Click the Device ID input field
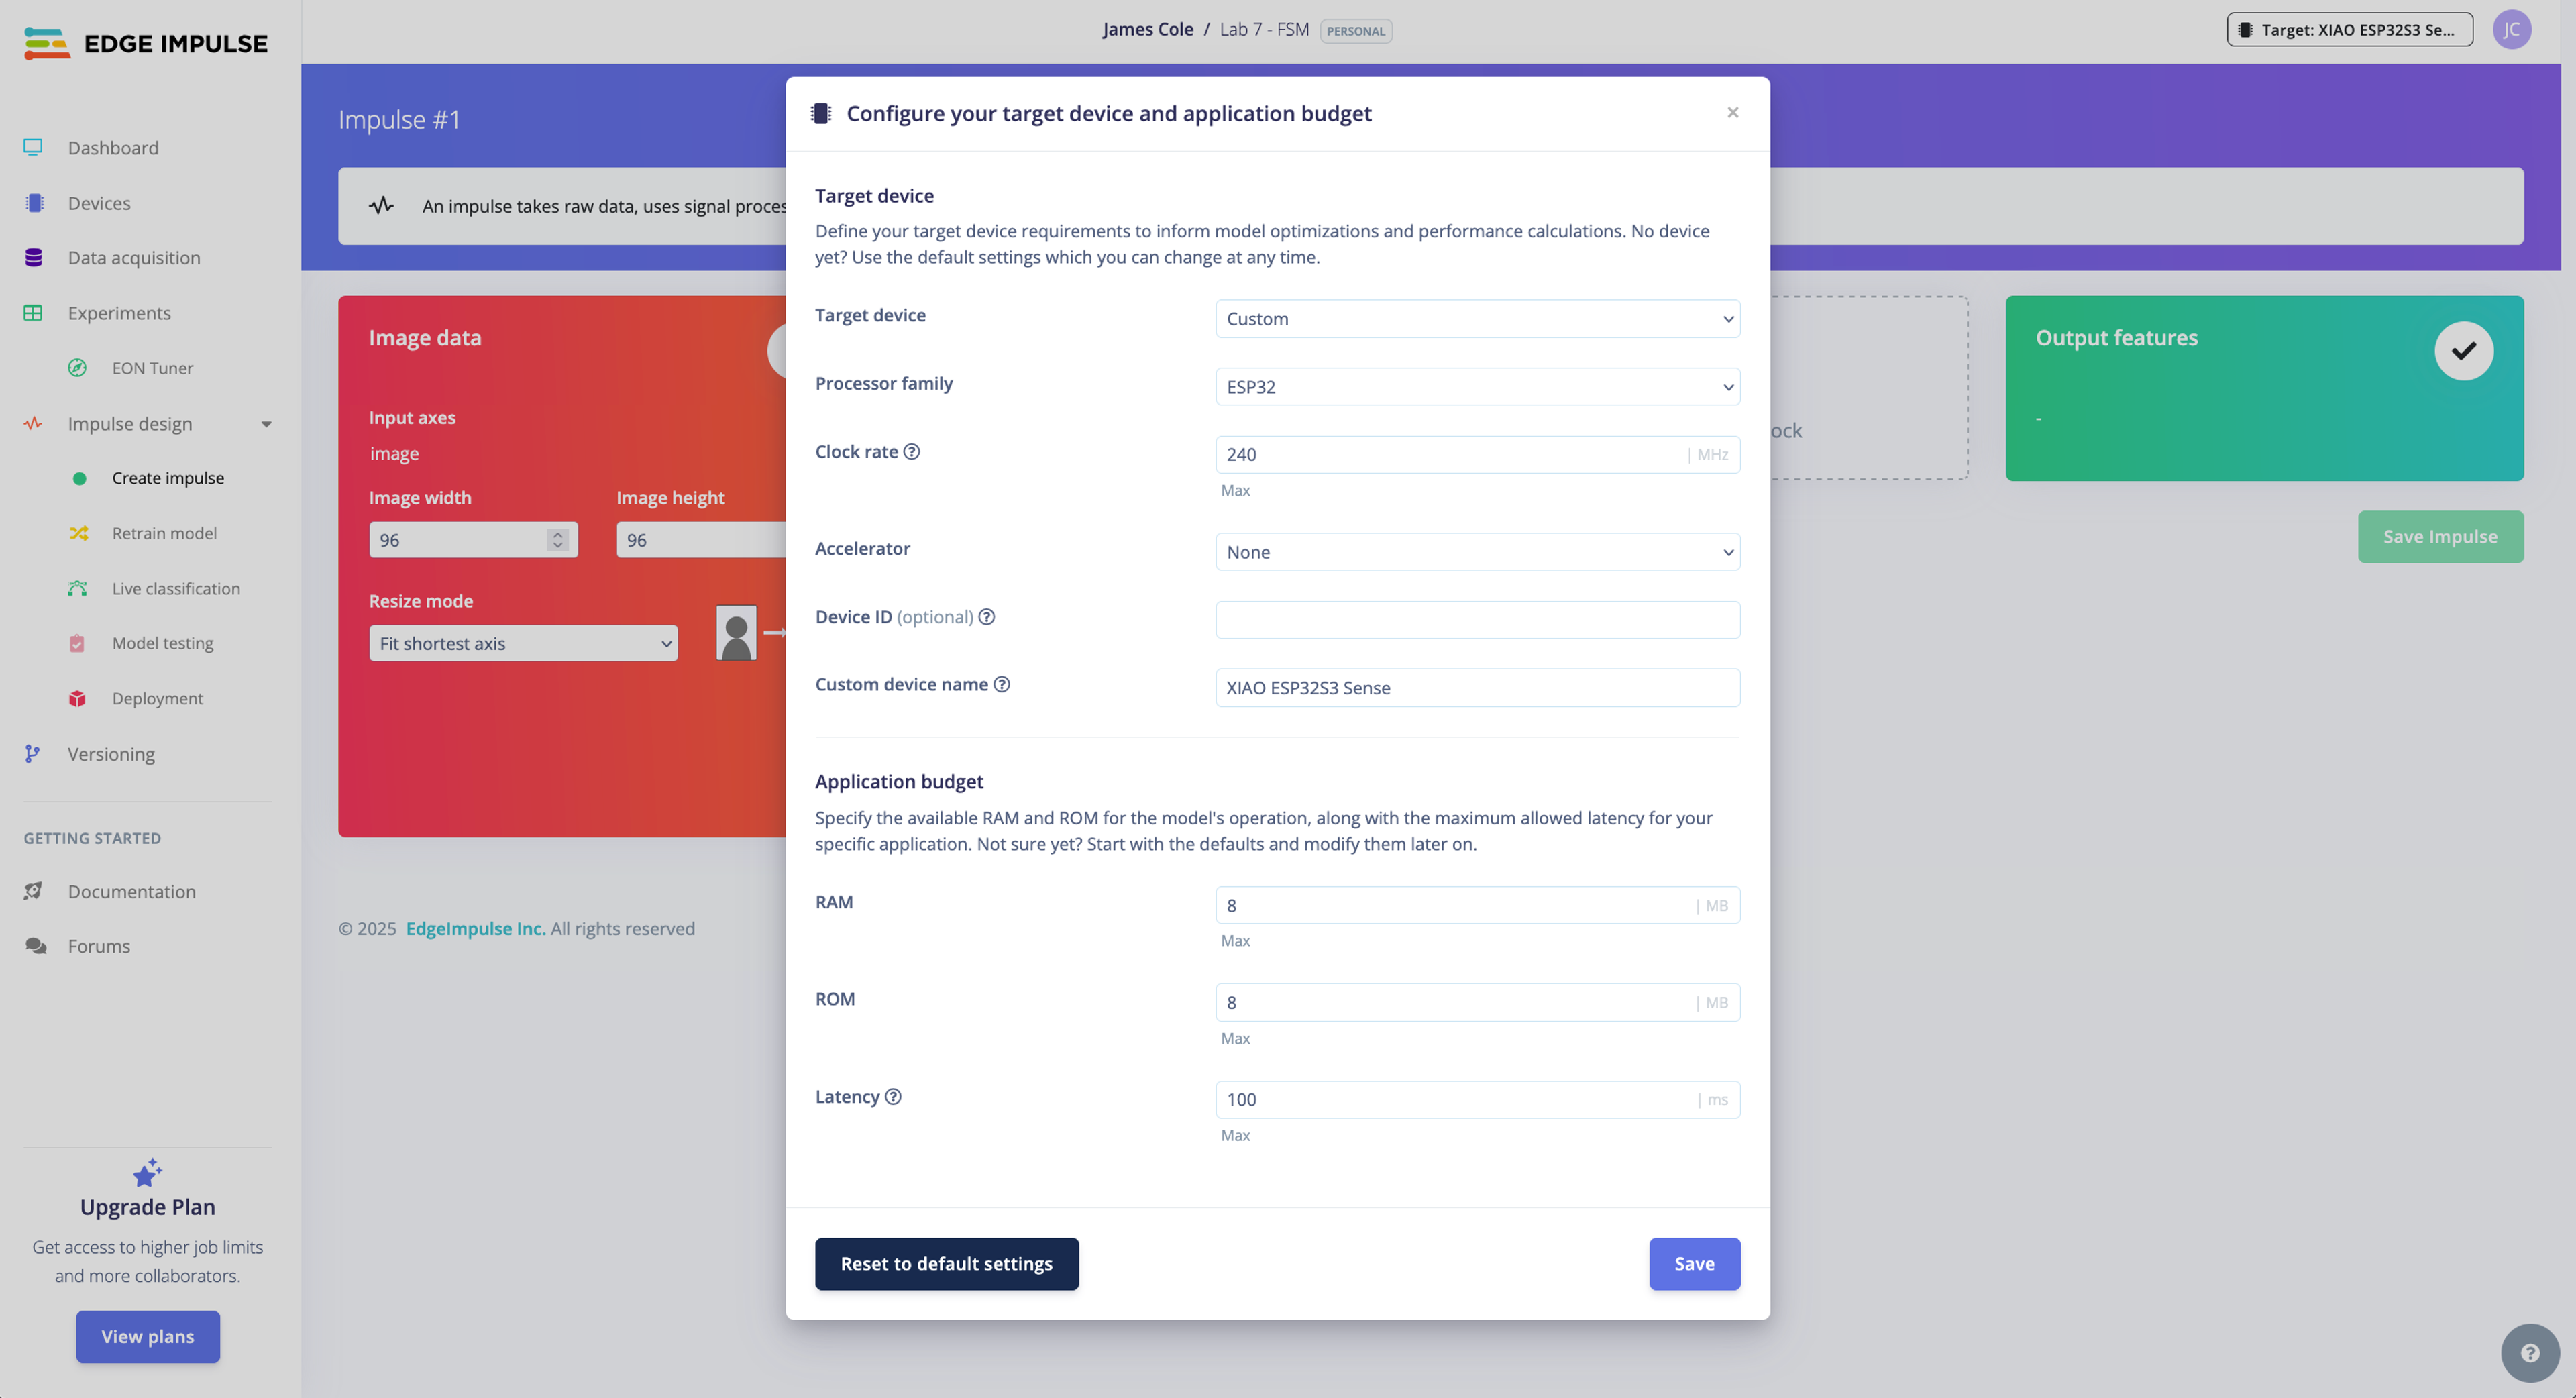The height and width of the screenshot is (1398, 2576). [1477, 620]
